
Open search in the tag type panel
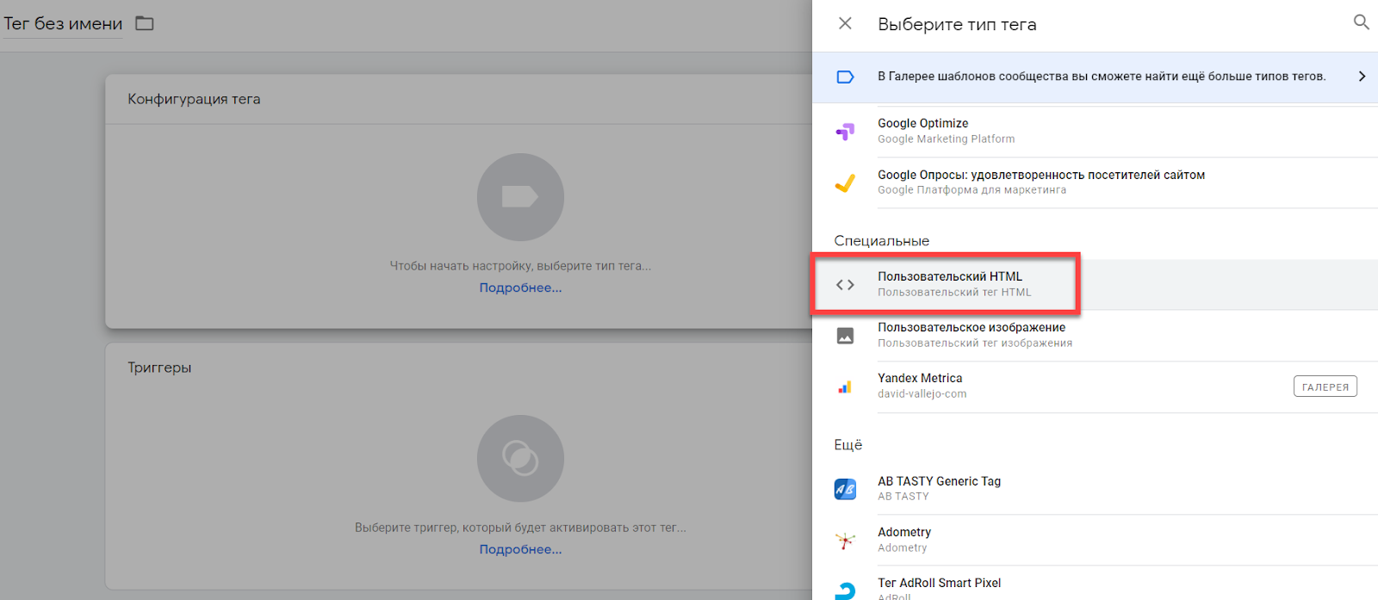(x=1361, y=22)
